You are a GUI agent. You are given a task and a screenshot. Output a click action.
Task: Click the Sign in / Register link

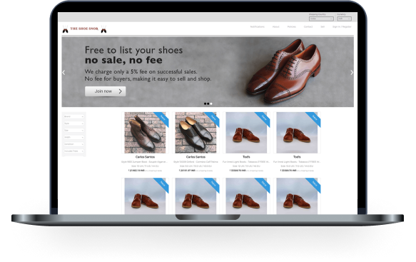342,27
